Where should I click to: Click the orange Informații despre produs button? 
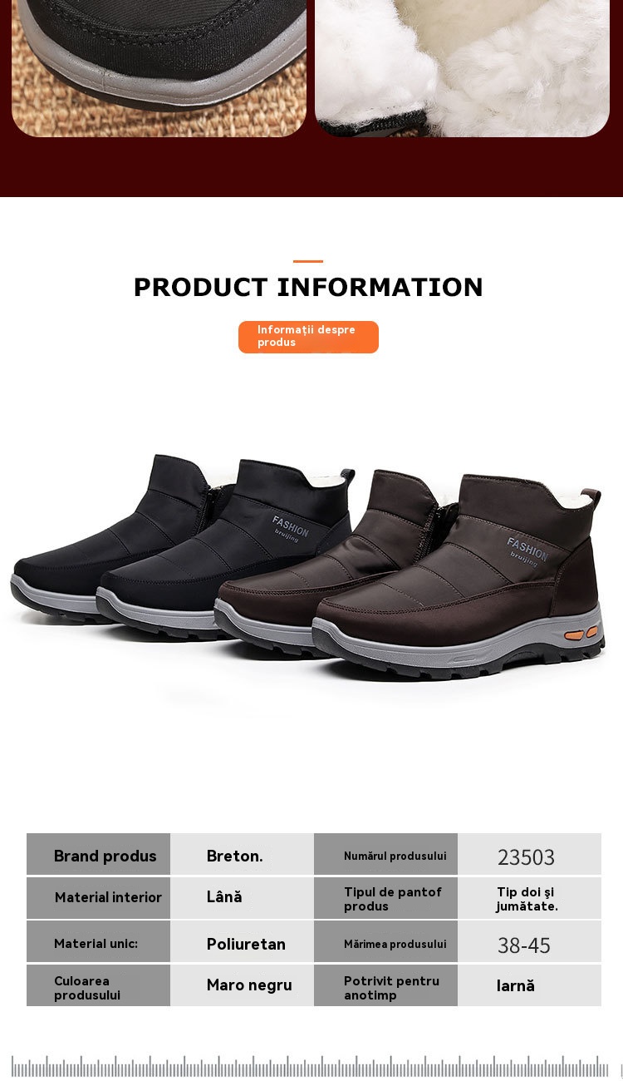click(308, 337)
